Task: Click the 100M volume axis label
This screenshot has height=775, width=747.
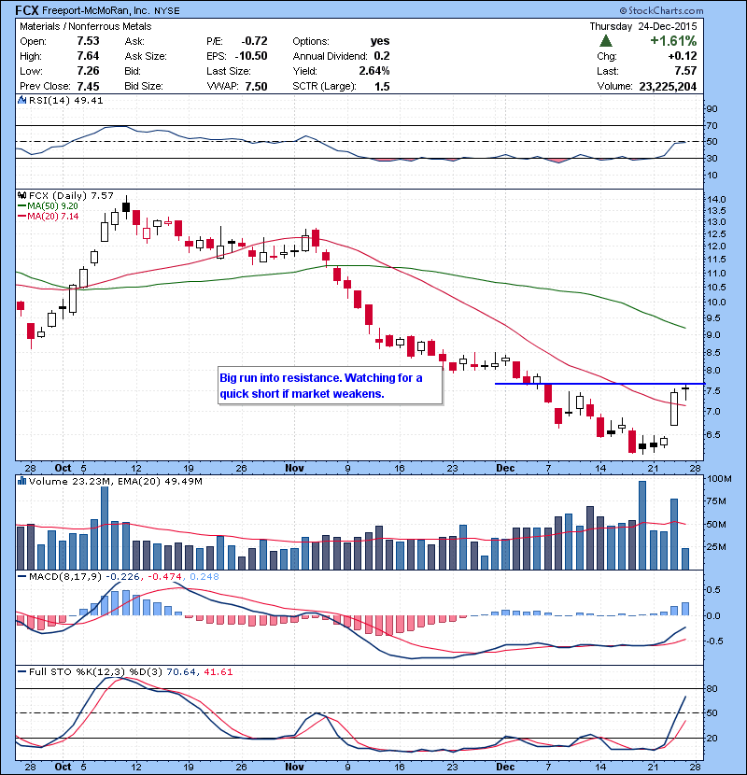Action: click(719, 478)
